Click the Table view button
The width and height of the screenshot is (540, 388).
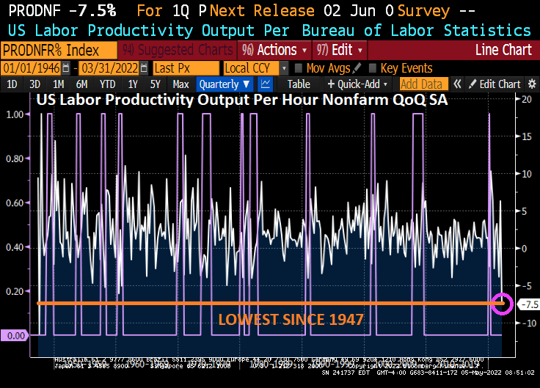pos(299,84)
